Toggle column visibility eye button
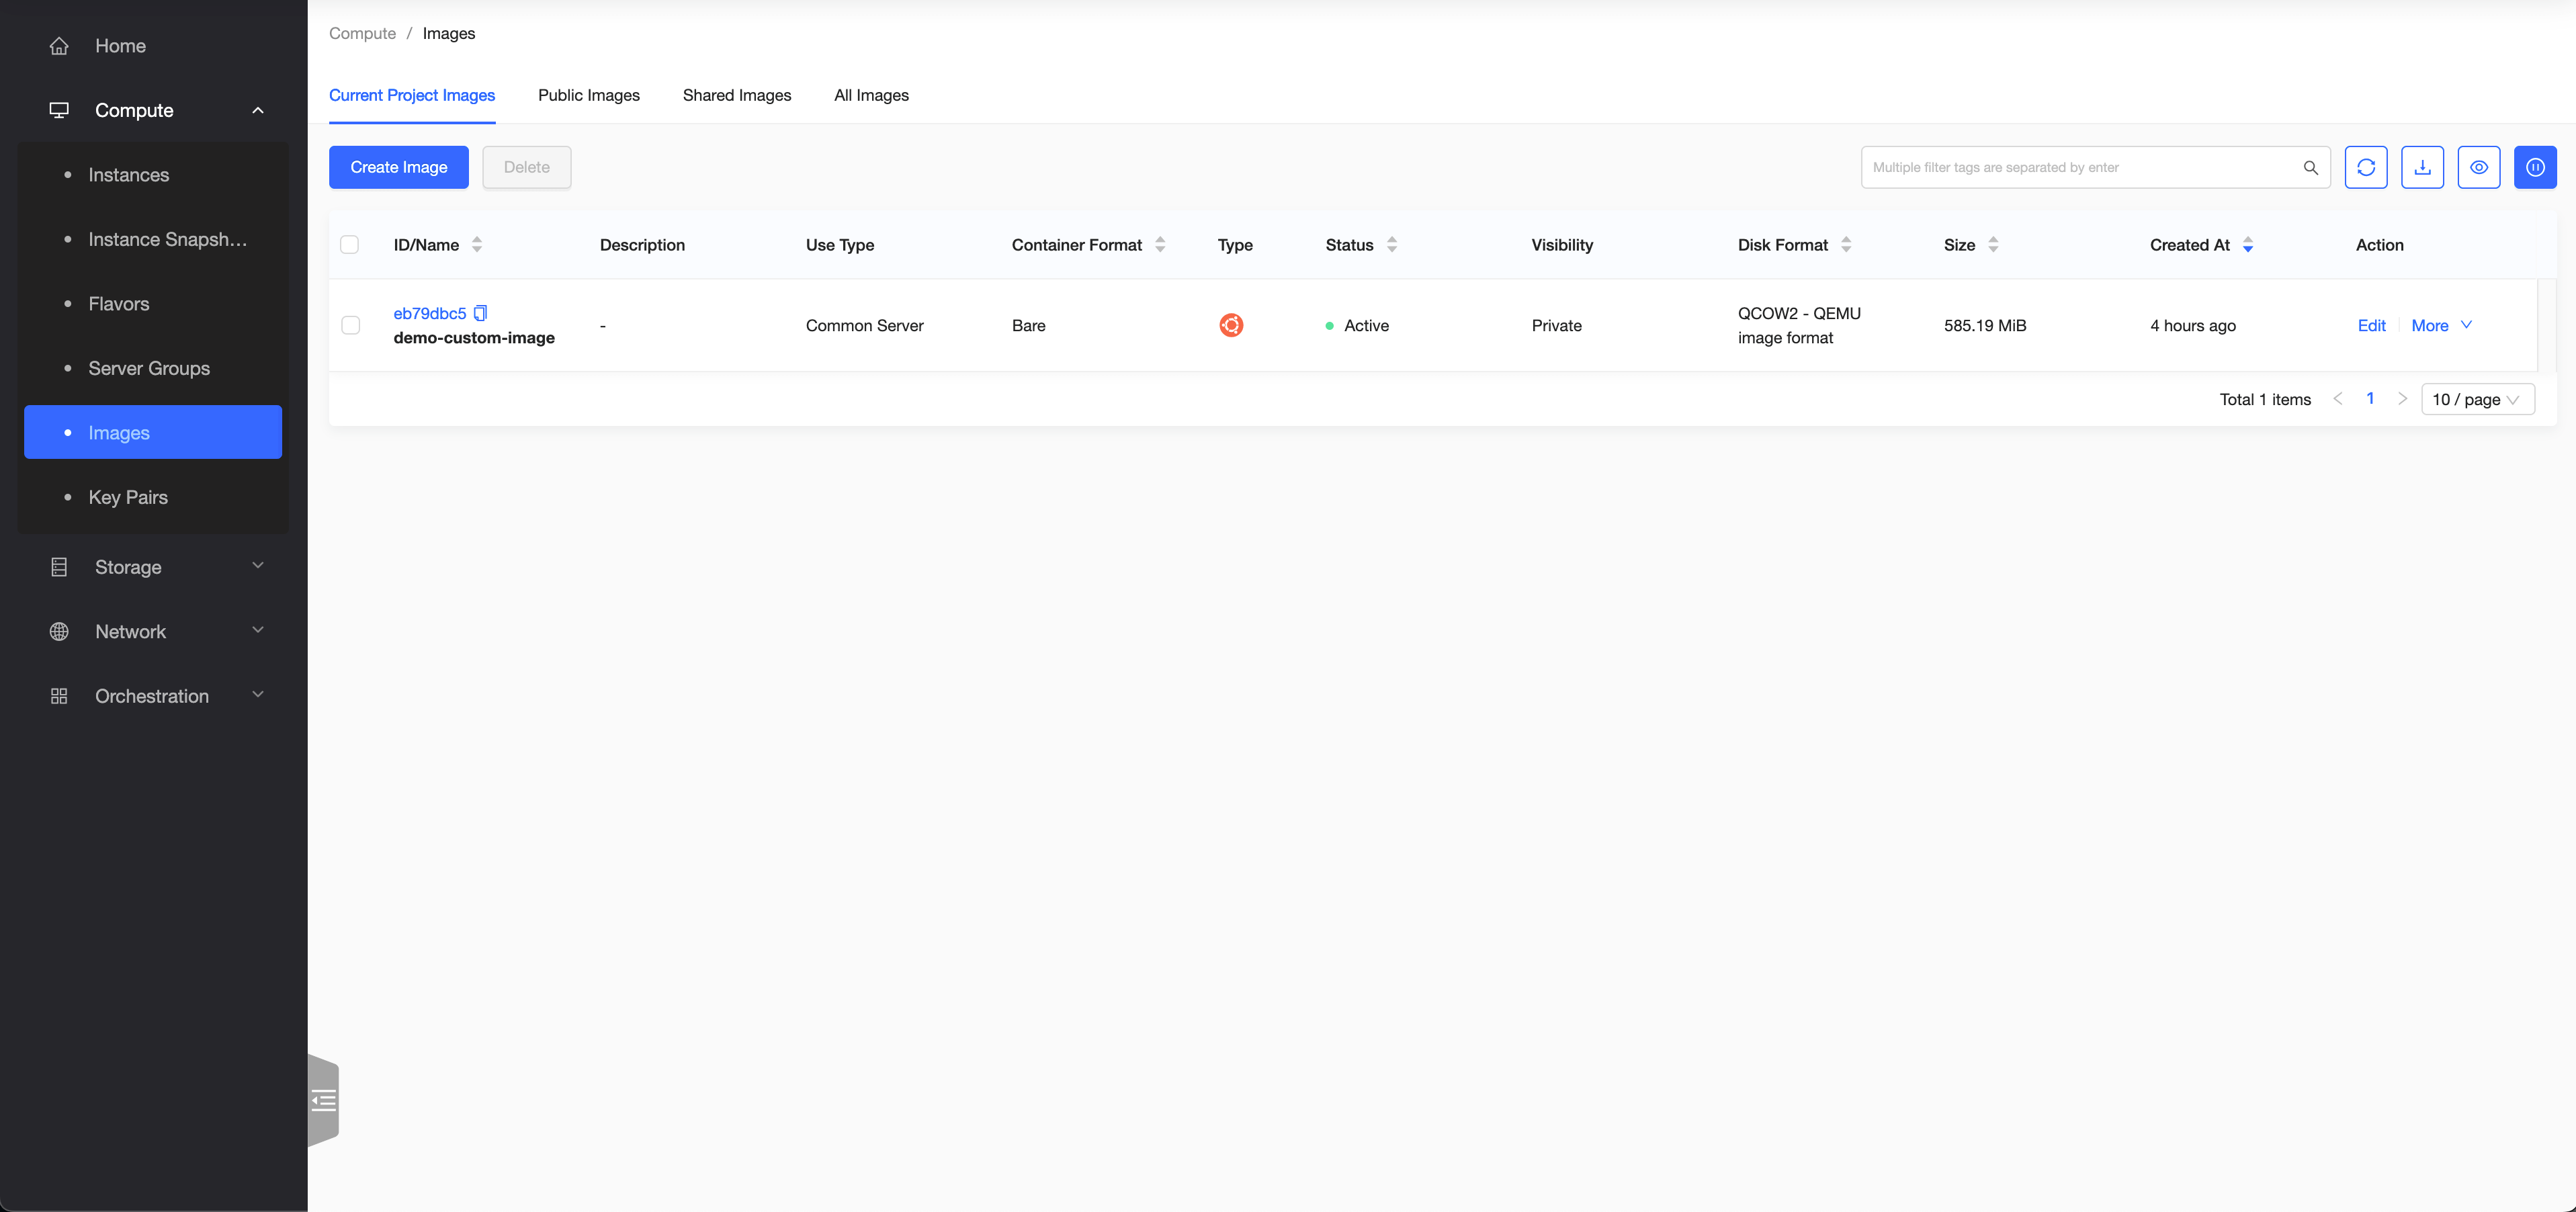2576x1212 pixels. [x=2478, y=167]
